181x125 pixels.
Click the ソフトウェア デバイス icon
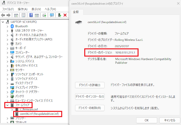12,79
